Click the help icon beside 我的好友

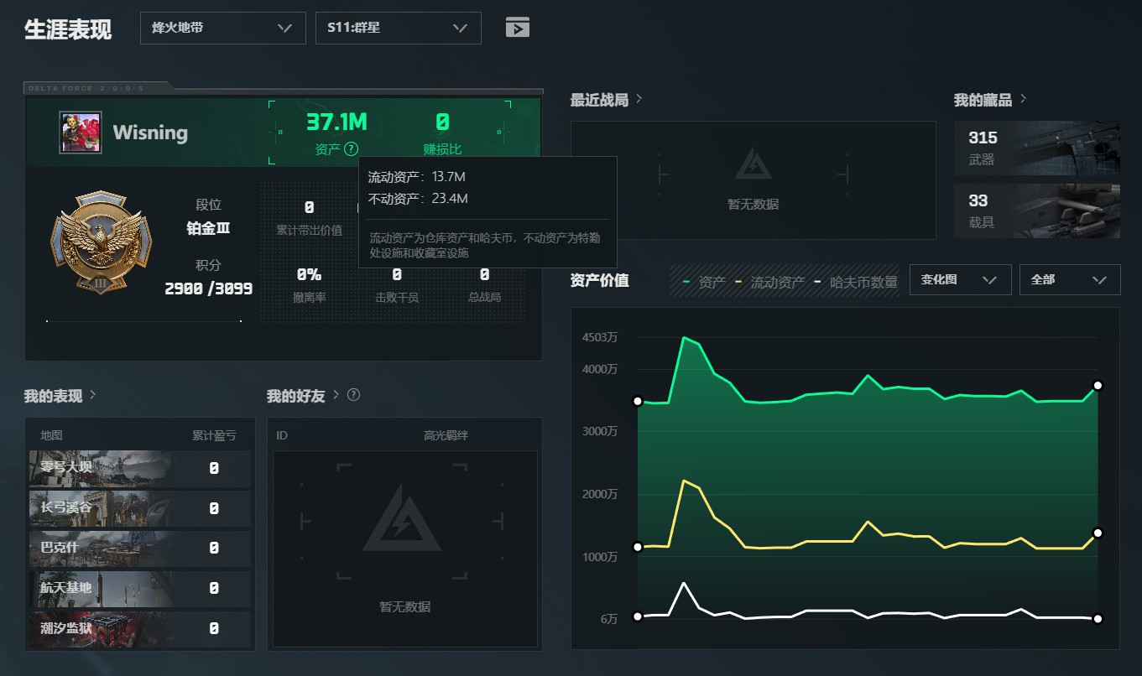(353, 395)
